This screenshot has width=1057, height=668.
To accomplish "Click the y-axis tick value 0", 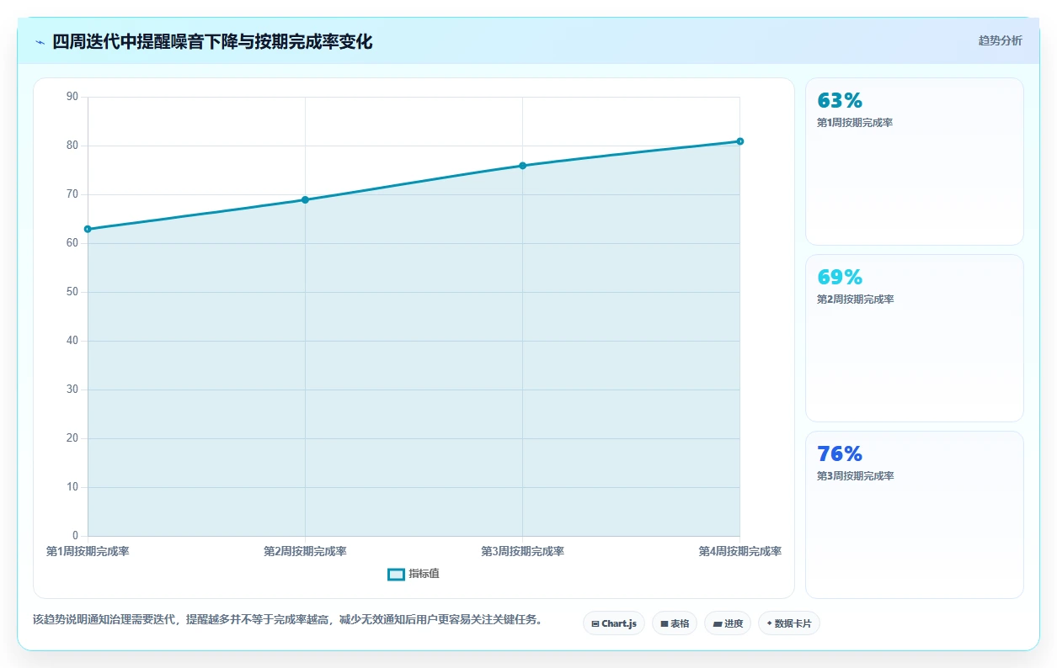I will [x=75, y=536].
